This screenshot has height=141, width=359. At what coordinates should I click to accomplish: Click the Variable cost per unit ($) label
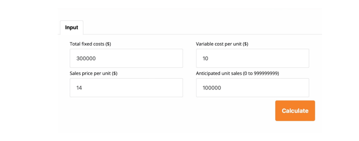click(222, 44)
